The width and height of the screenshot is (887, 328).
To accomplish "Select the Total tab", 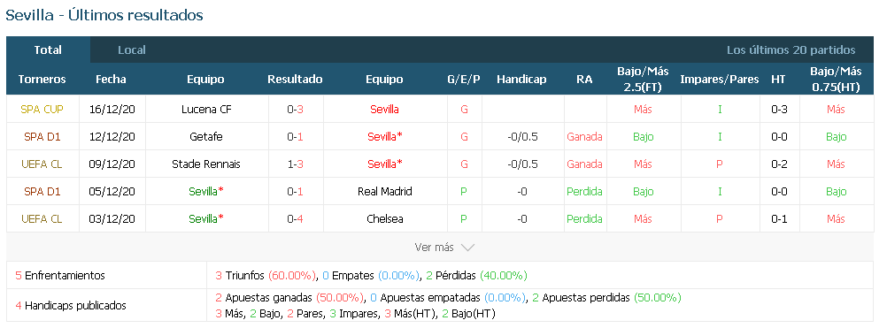I will coord(48,50).
